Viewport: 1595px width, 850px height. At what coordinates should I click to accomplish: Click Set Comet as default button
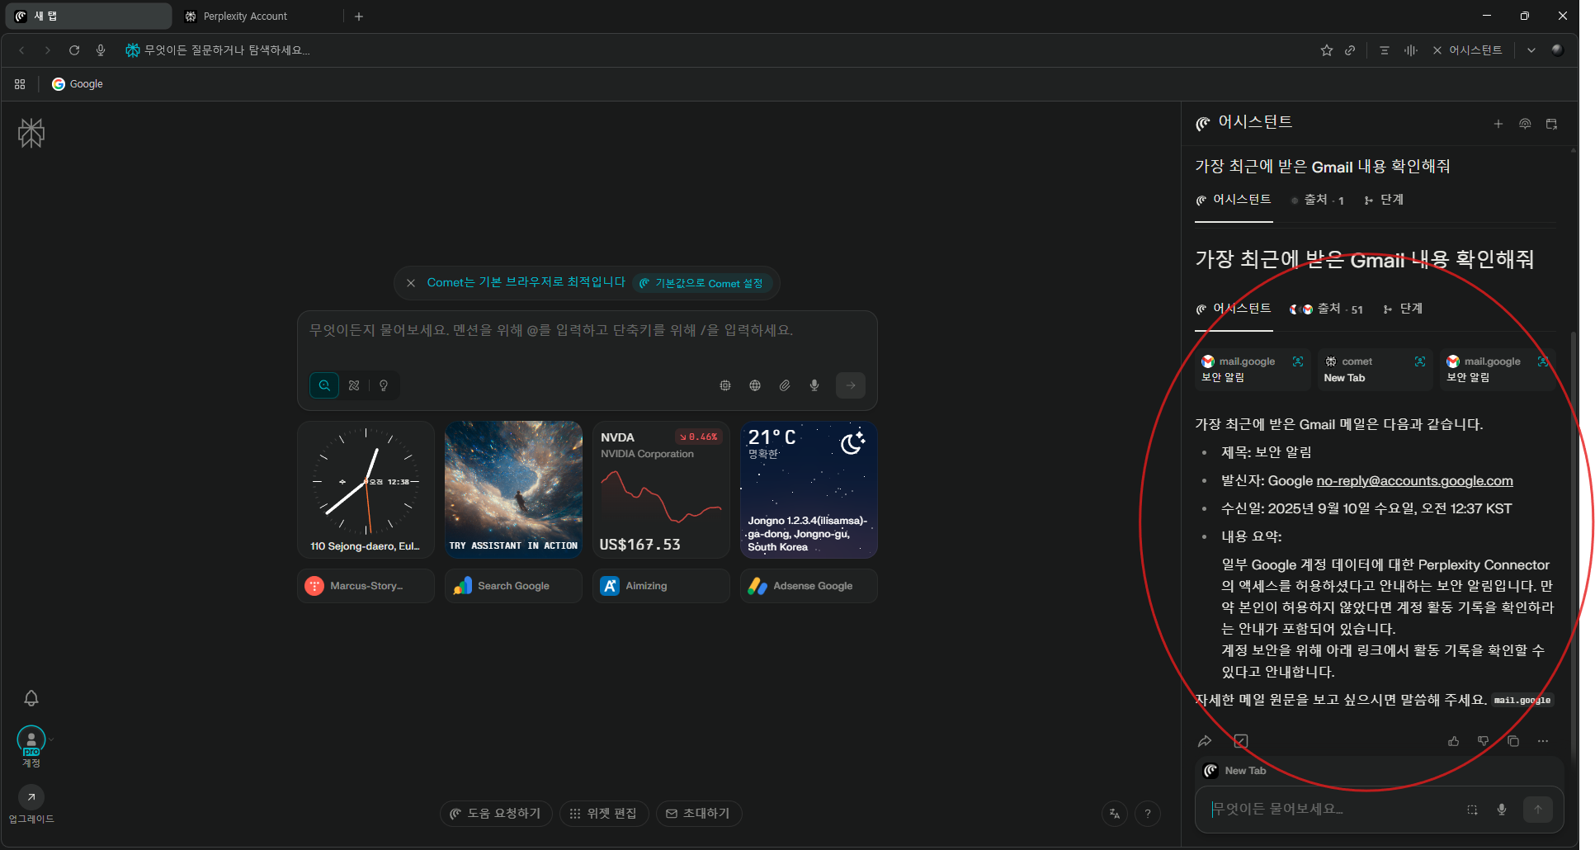[x=702, y=283]
